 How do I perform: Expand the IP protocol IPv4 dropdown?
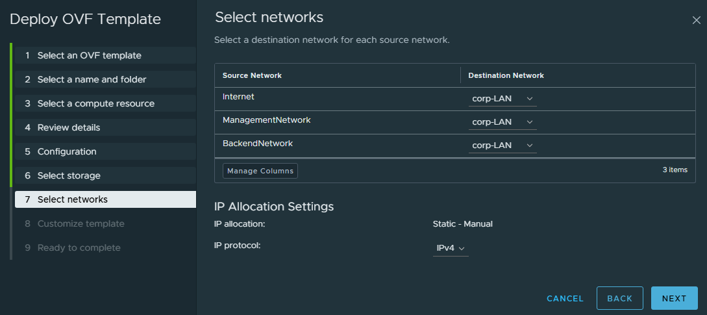pos(451,248)
